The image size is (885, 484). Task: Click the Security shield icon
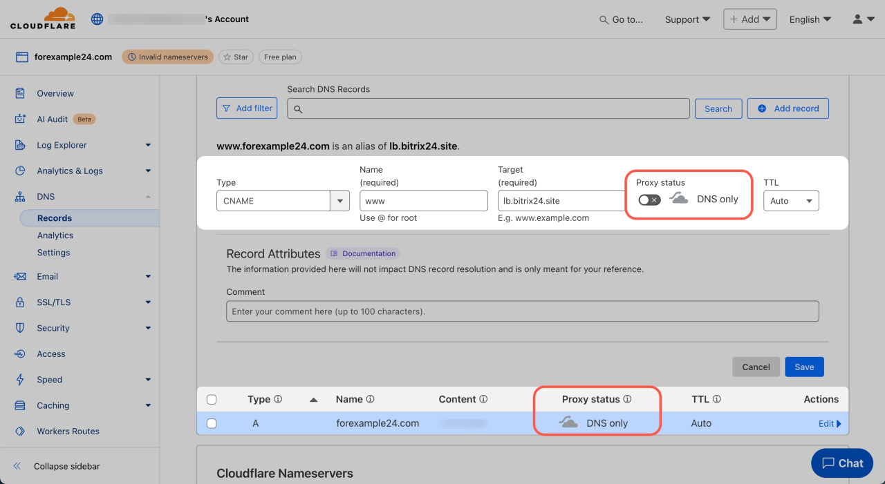[20, 328]
